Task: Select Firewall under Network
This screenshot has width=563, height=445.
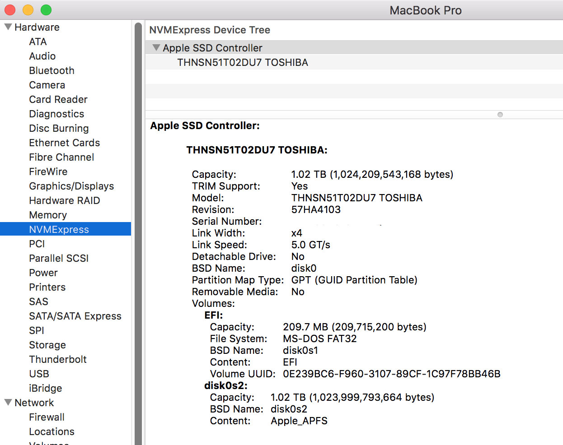Action: (x=47, y=417)
